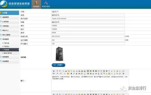Open the 管理员管理 tab in the header

pyautogui.click(x=46, y=4)
